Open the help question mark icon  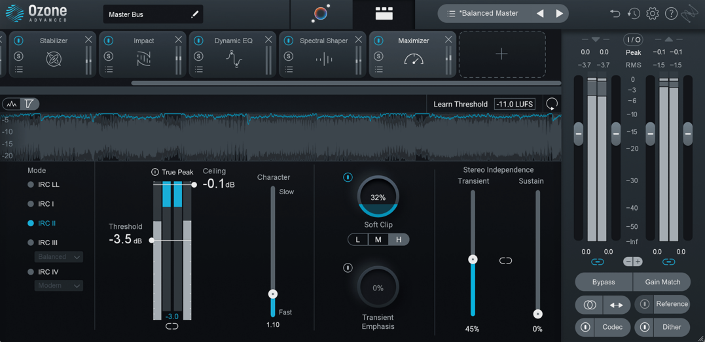671,14
